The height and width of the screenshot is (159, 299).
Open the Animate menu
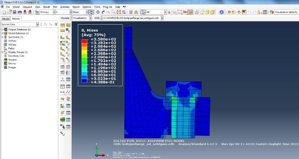click(65, 7)
